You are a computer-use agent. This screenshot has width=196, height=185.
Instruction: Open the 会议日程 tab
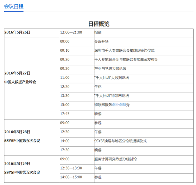(14, 6)
